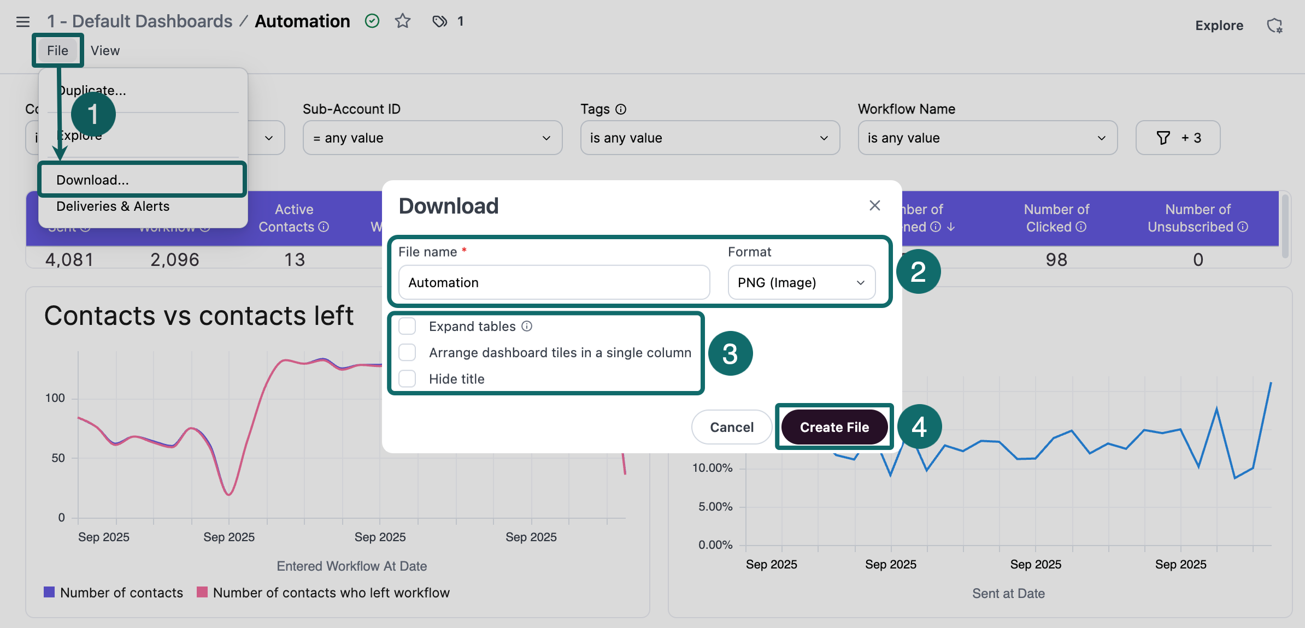Check Arrange dashboard tiles in single column
Image resolution: width=1305 pixels, height=628 pixels.
407,352
